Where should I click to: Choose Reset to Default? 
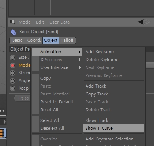[x=57, y=102]
